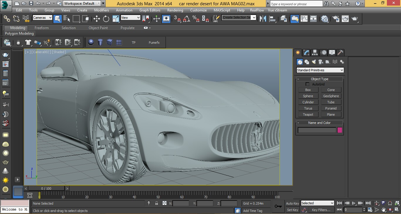Open the MAXScript menu
401x214 pixels.
(x=222, y=10)
